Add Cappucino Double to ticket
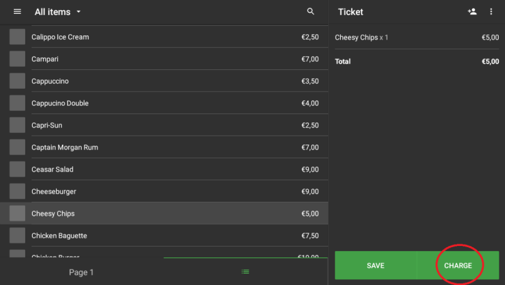This screenshot has width=505, height=285. 164,103
